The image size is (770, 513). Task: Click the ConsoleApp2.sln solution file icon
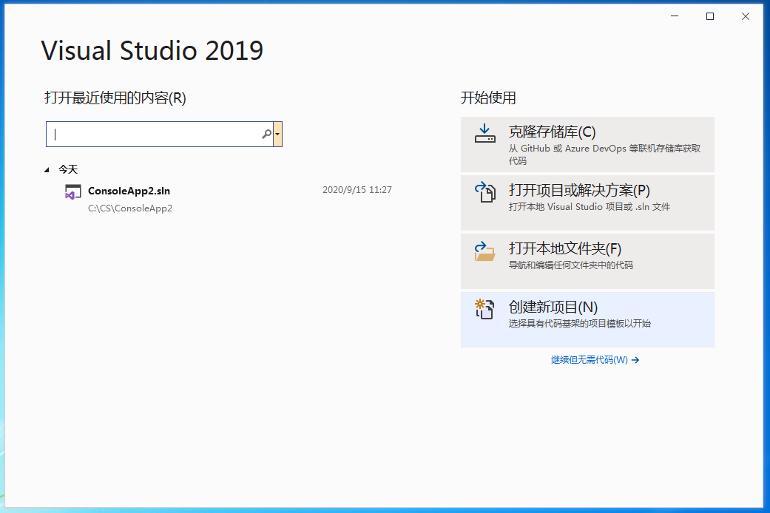click(x=72, y=192)
